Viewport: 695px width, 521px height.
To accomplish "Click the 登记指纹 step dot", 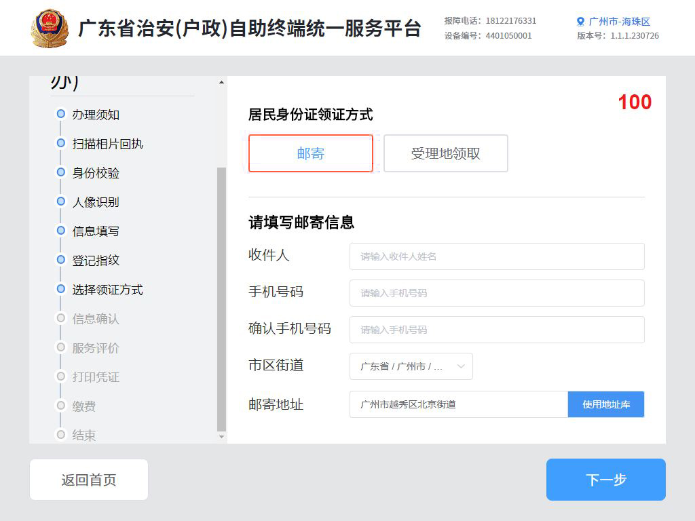I will 61,260.
